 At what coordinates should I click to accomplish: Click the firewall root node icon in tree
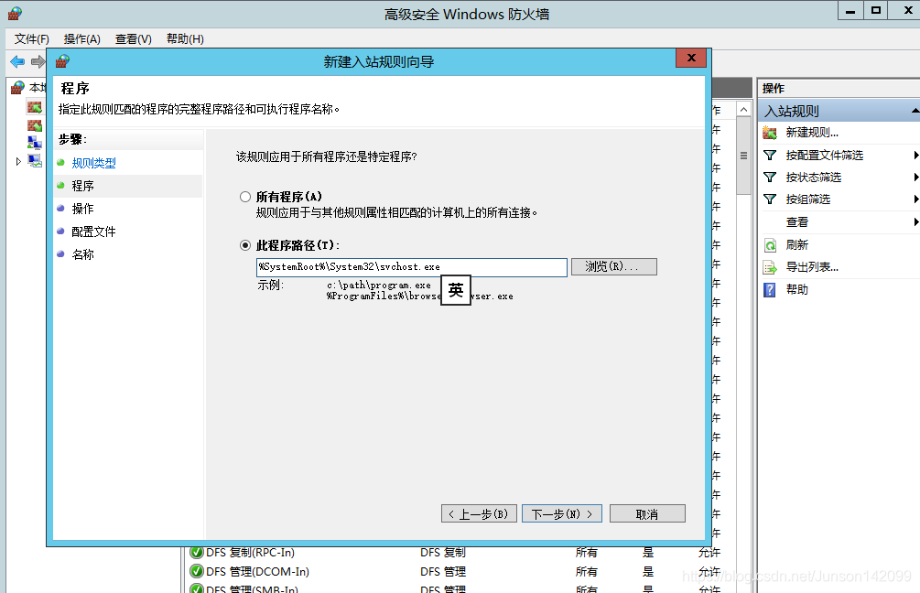(17, 88)
